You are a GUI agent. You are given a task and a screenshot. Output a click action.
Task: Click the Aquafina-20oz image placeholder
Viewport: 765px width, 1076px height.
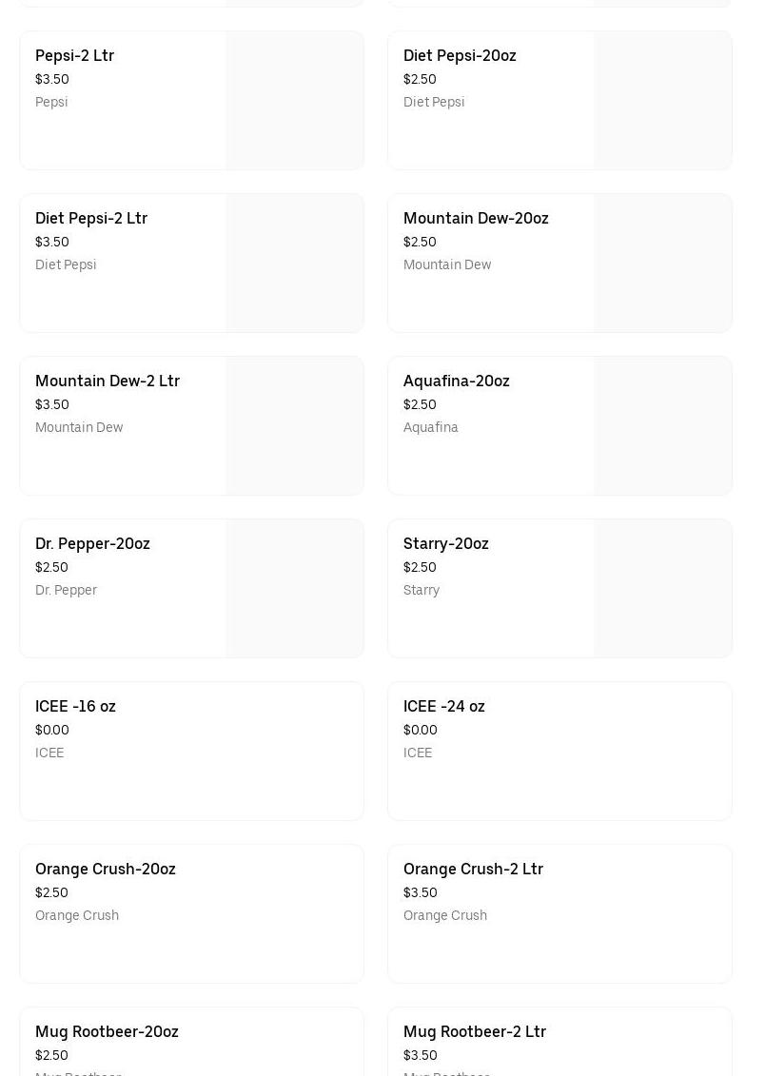tap(663, 426)
